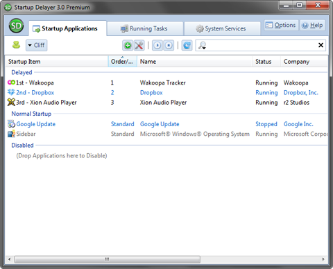
Task: Click the Xion Audio Player name cell
Action: point(163,103)
